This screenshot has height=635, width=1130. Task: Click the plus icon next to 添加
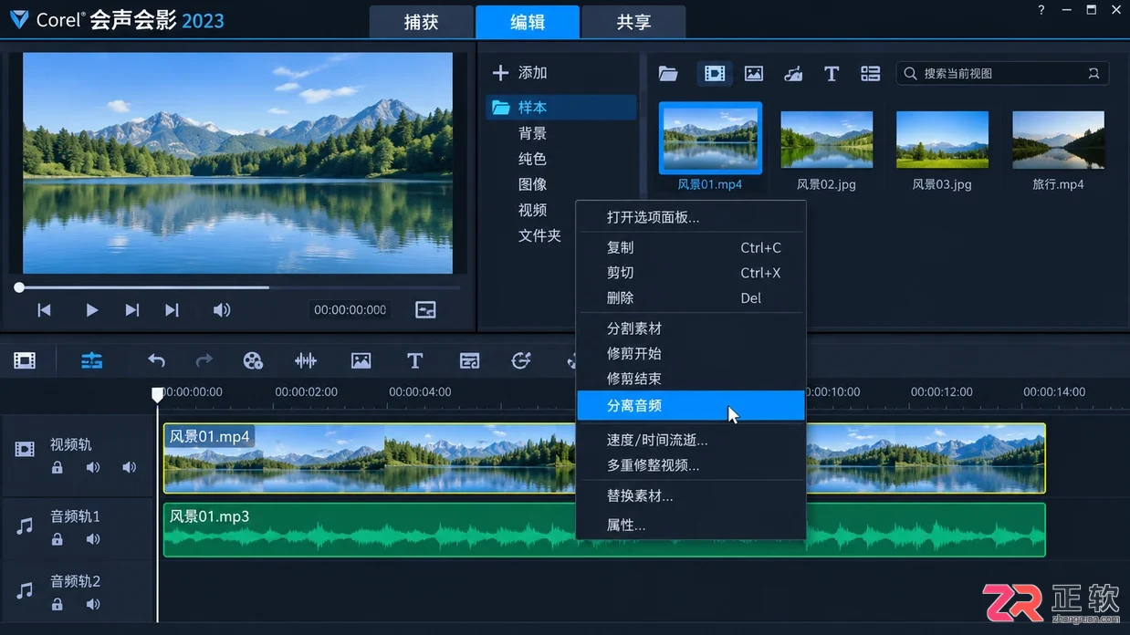tap(500, 73)
